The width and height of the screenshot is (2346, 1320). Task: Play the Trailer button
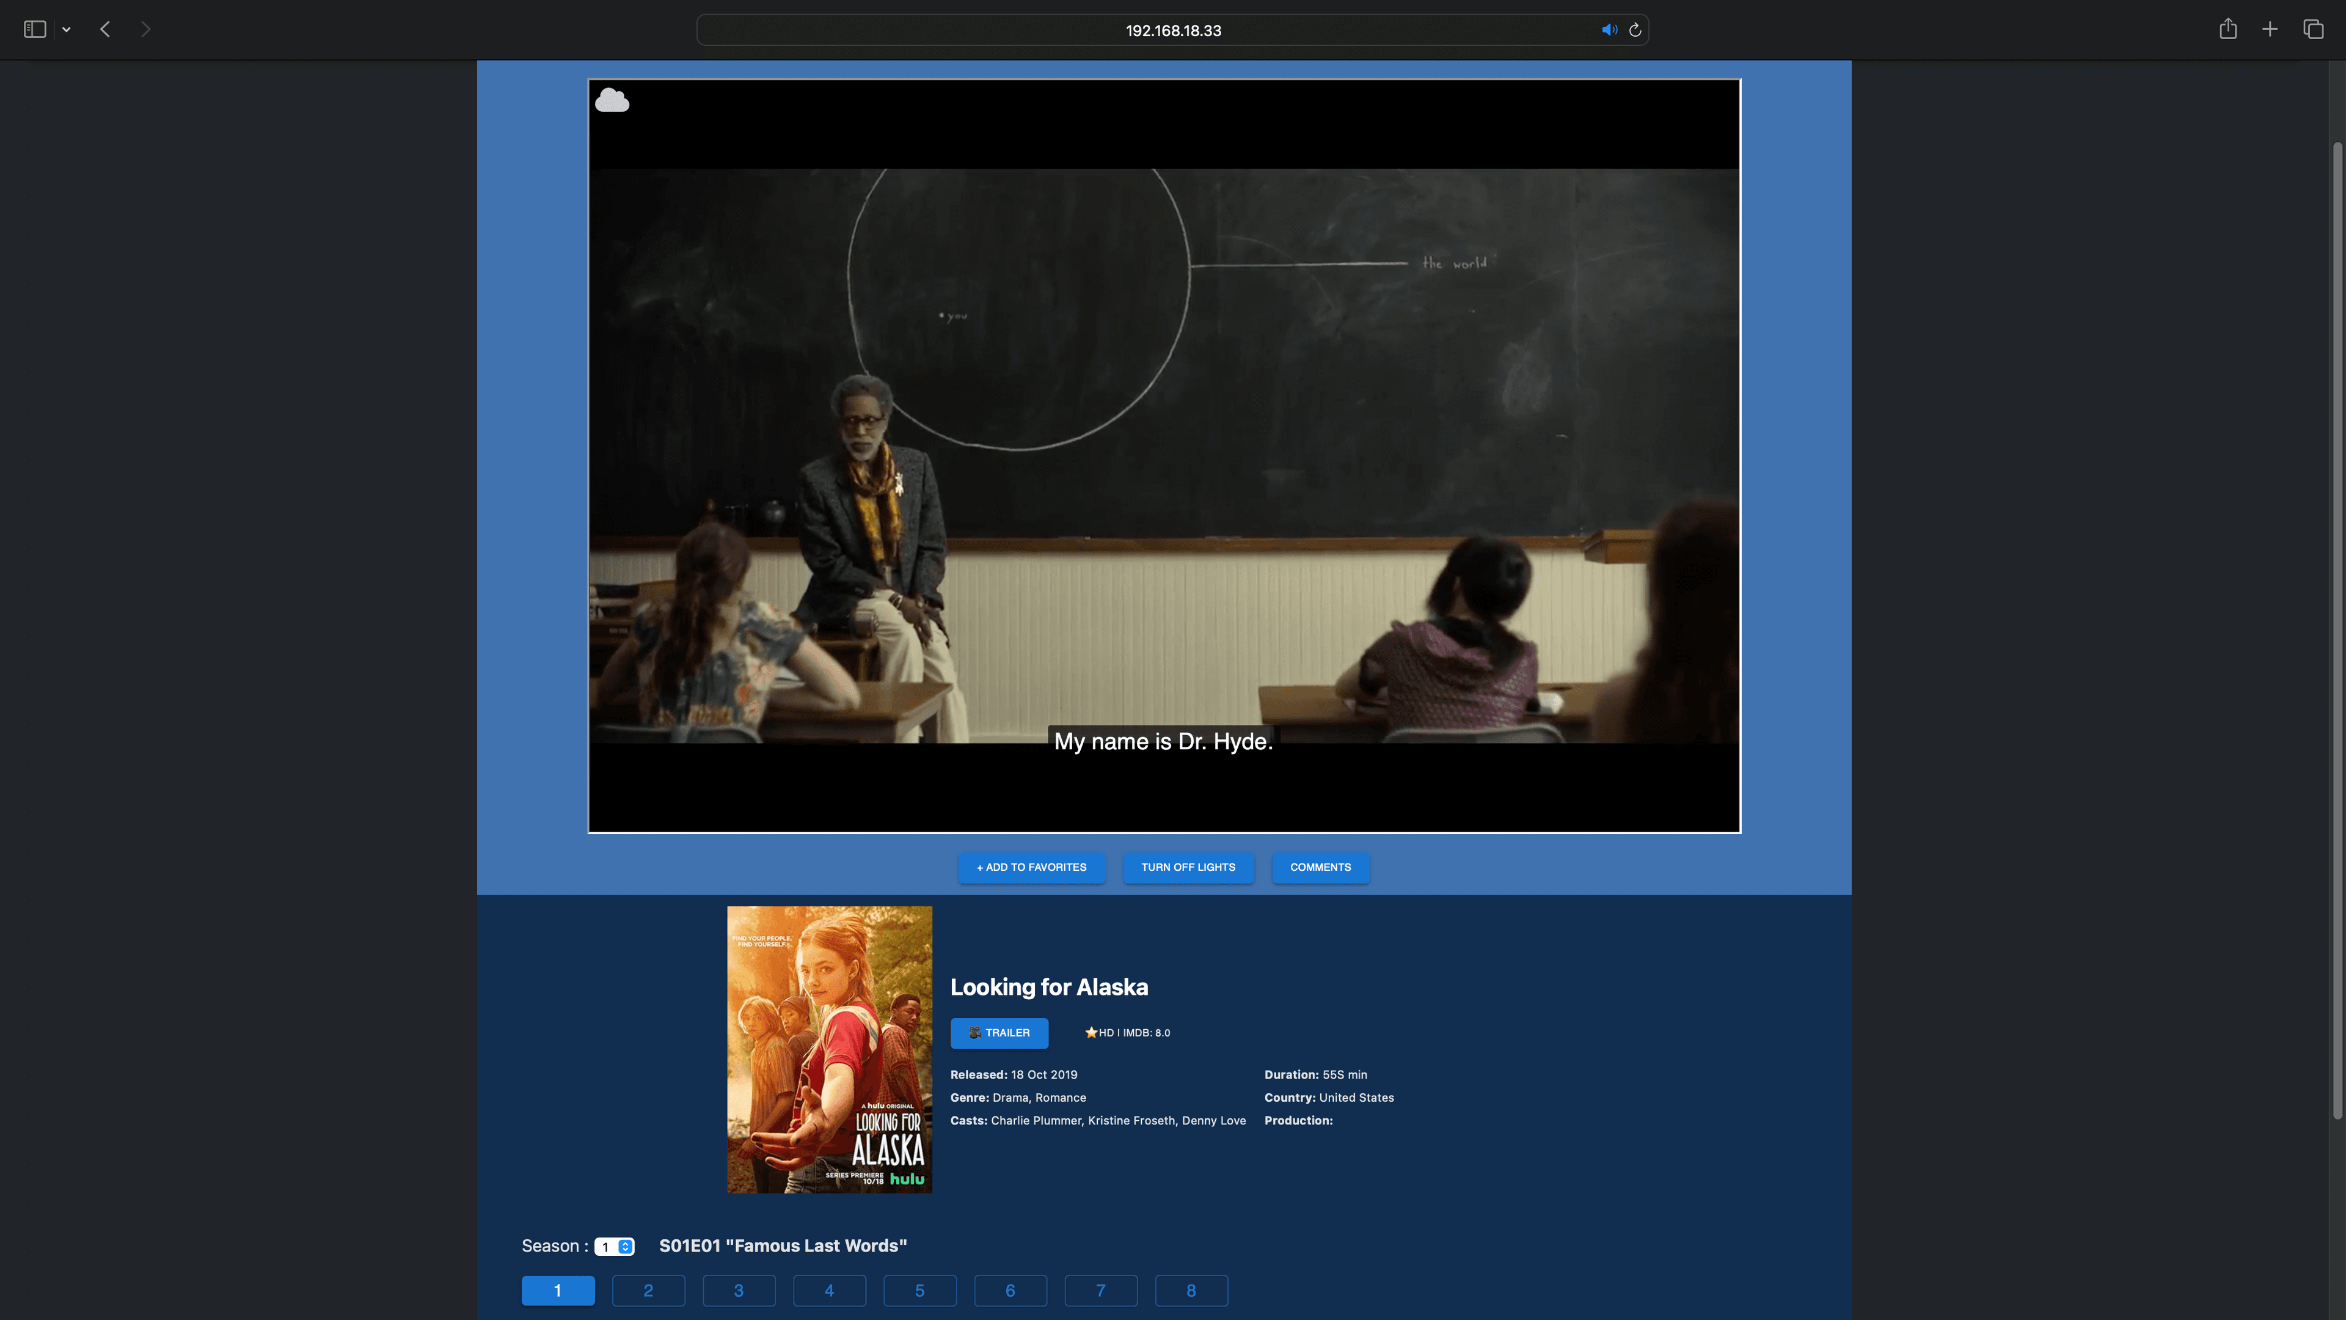tap(999, 1032)
